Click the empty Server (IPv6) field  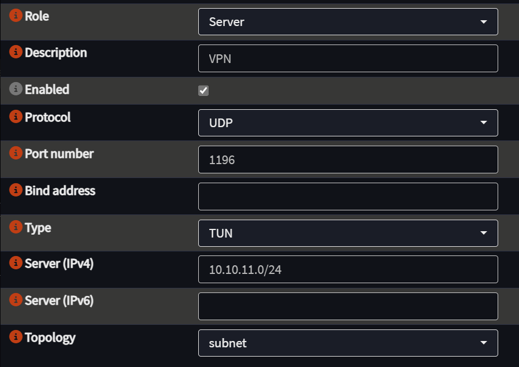click(x=348, y=306)
